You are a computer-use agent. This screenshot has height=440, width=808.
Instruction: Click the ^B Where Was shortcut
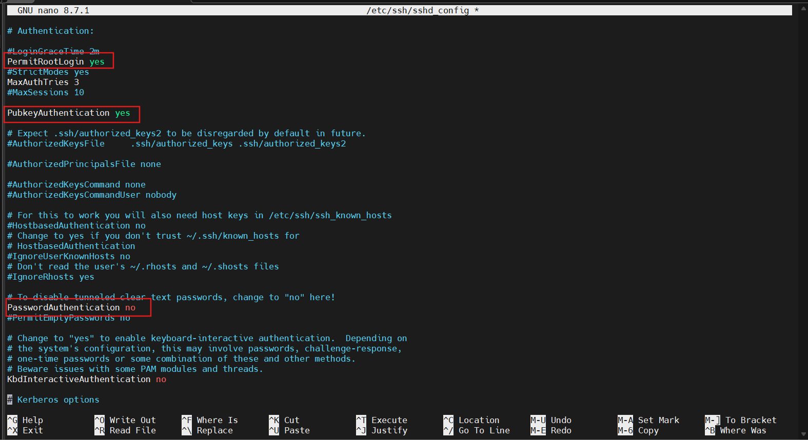point(736,430)
